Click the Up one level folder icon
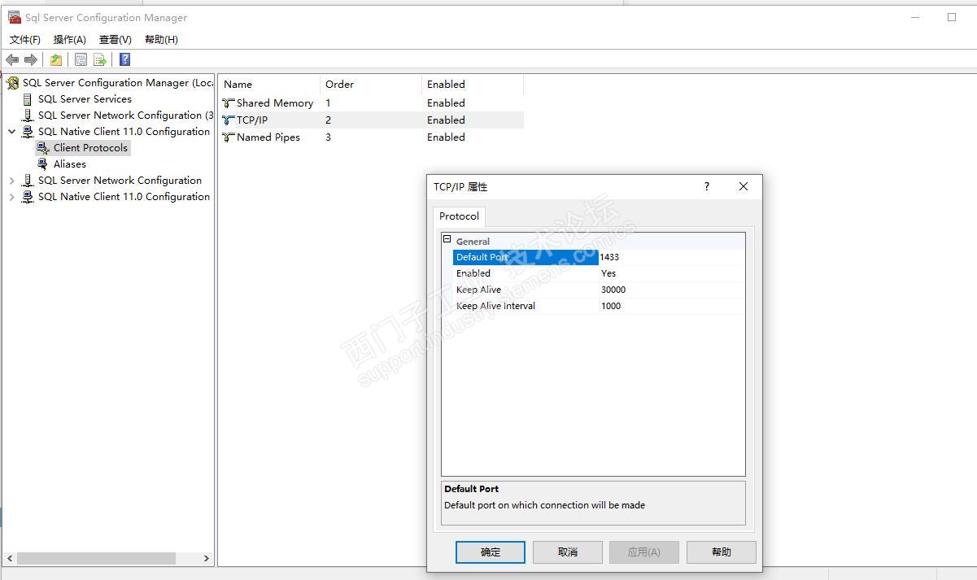The height and width of the screenshot is (580, 977). [x=55, y=59]
